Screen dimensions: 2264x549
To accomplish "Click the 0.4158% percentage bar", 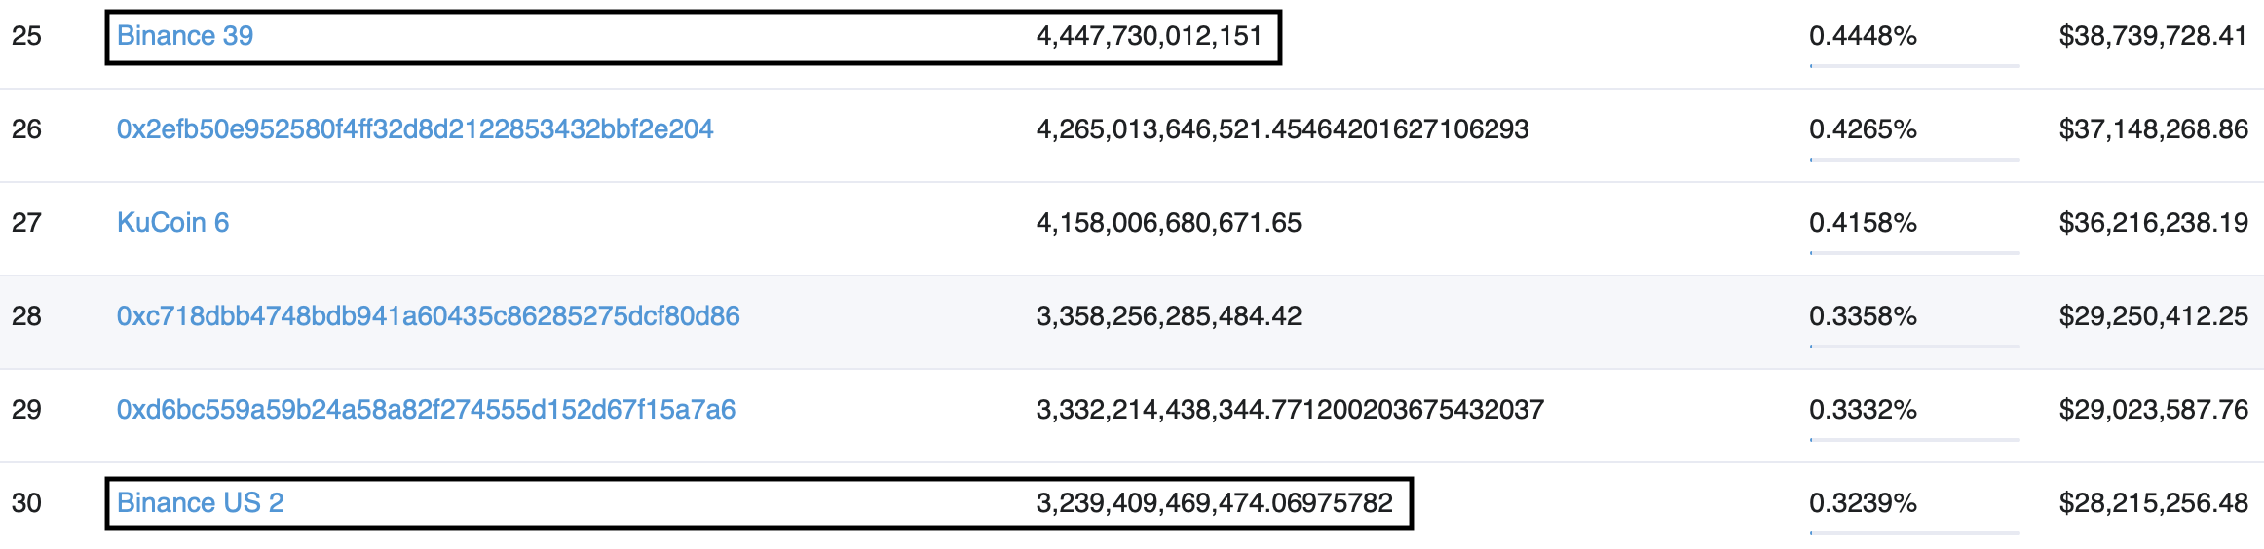I will [x=1914, y=253].
